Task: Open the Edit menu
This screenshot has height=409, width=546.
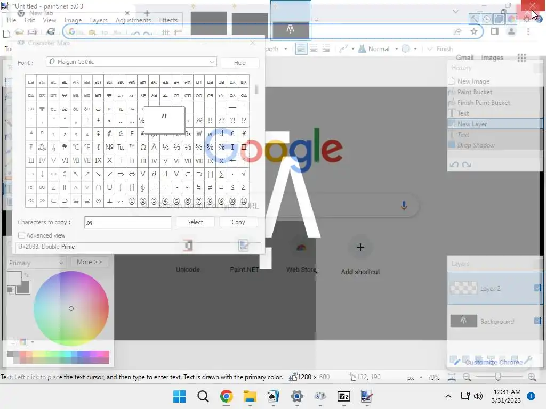Action: (x=30, y=20)
